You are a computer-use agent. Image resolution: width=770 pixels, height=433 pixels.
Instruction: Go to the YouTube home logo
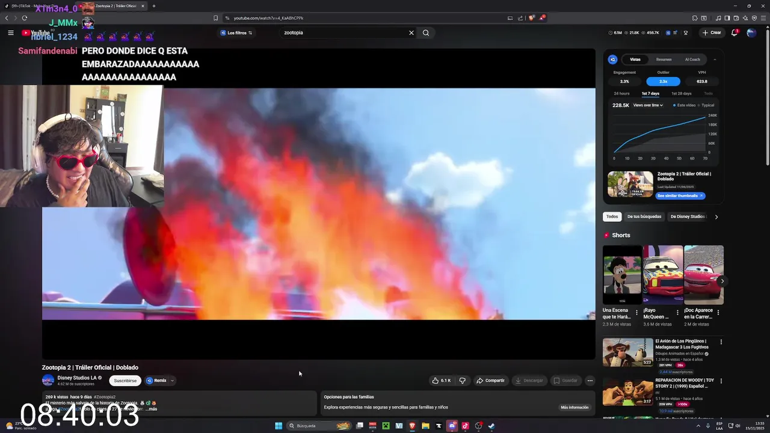click(x=36, y=32)
